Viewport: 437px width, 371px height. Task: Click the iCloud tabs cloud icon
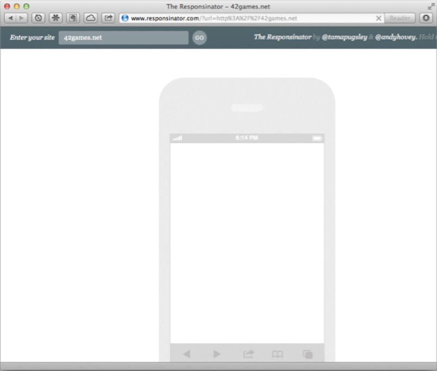pos(90,18)
